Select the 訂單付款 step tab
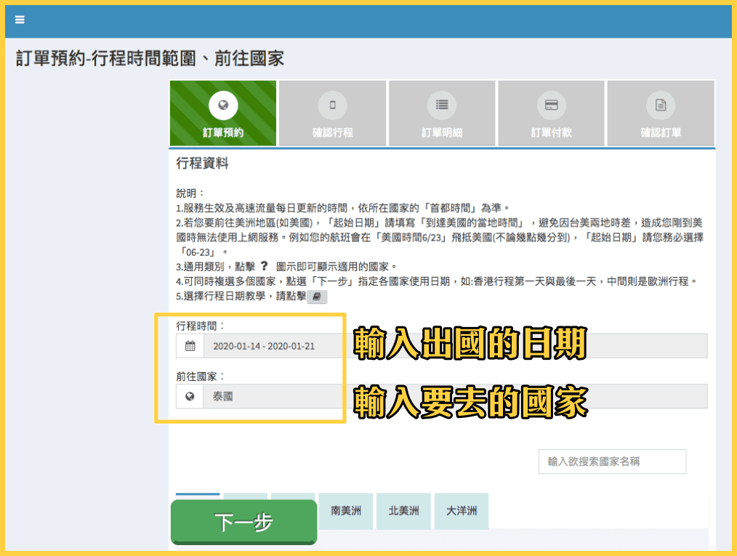737x556 pixels. tap(552, 113)
